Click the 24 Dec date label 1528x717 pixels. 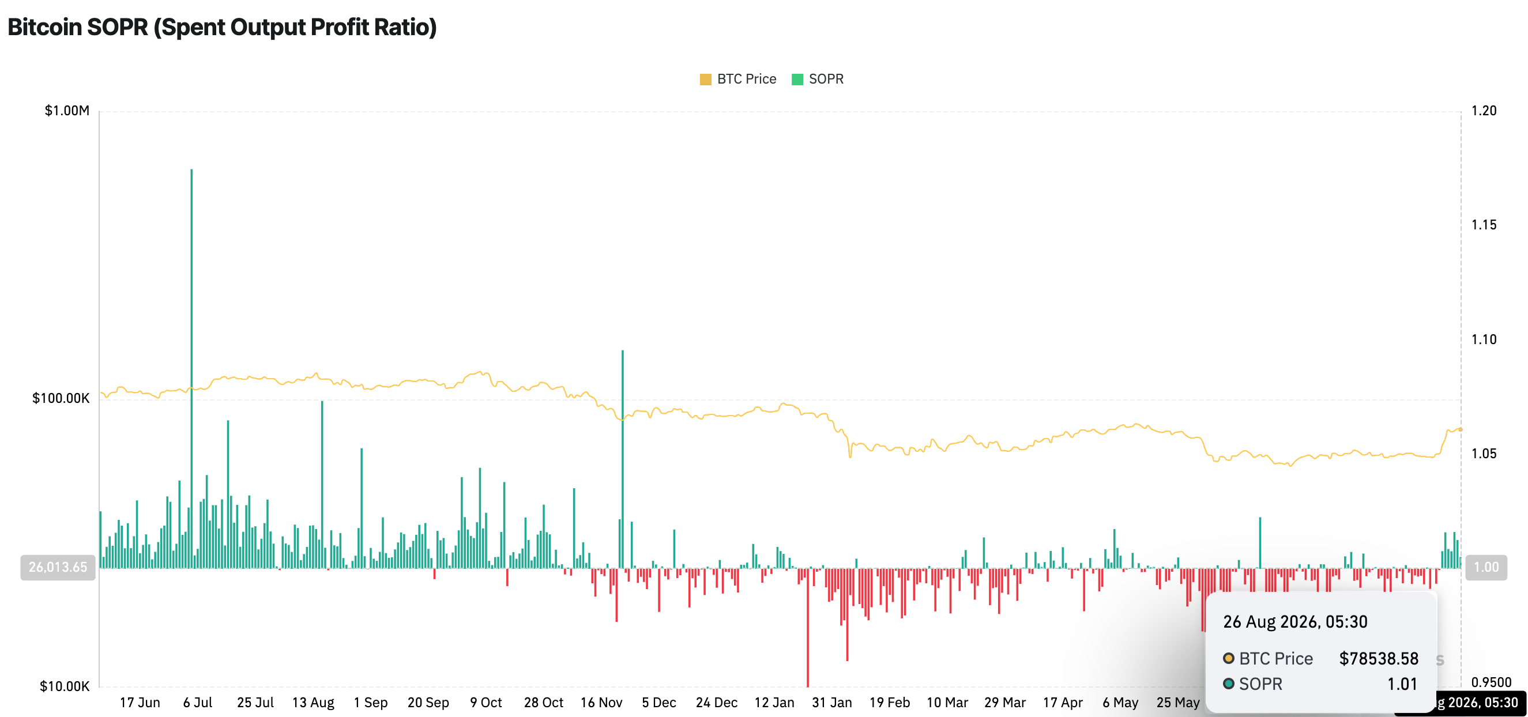(717, 703)
